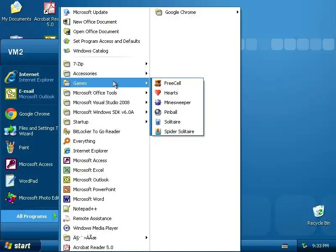Click the Open Office Document icon

tap(67, 31)
